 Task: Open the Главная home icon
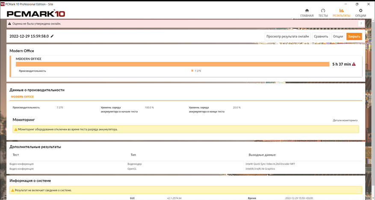point(307,11)
